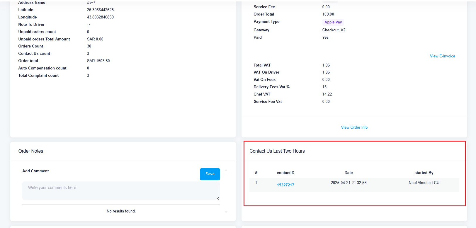This screenshot has width=476, height=228.
Task: Click the Total VAT value 1.96
Action: pos(326,65)
